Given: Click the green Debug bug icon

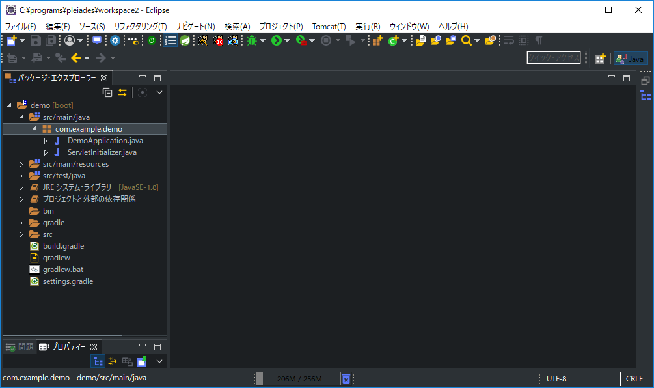Looking at the screenshot, I should tap(251, 40).
